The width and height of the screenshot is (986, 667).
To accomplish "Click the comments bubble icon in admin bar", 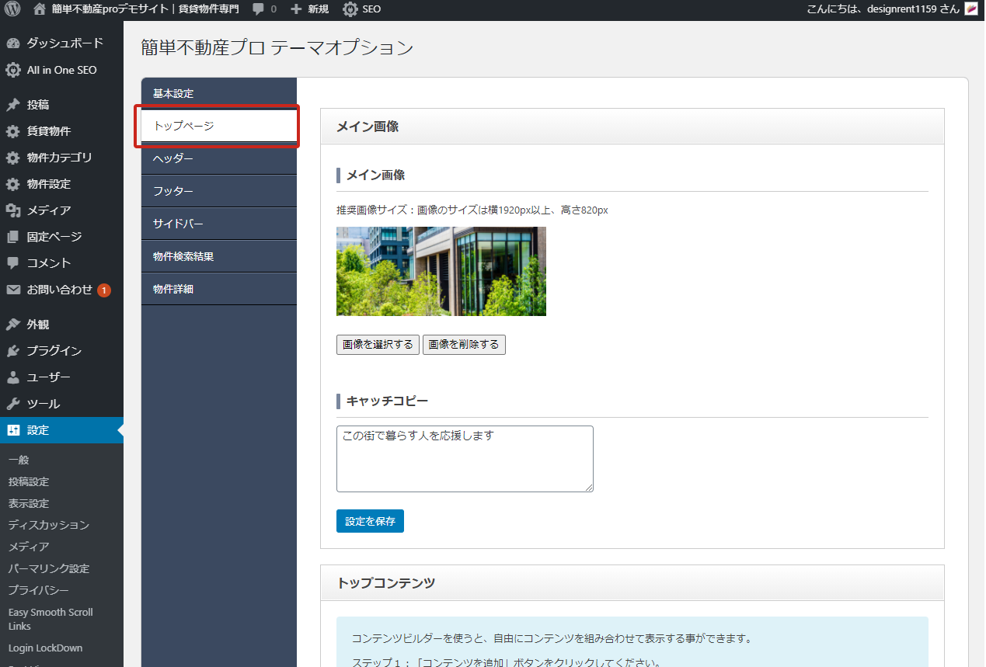I will point(259,9).
